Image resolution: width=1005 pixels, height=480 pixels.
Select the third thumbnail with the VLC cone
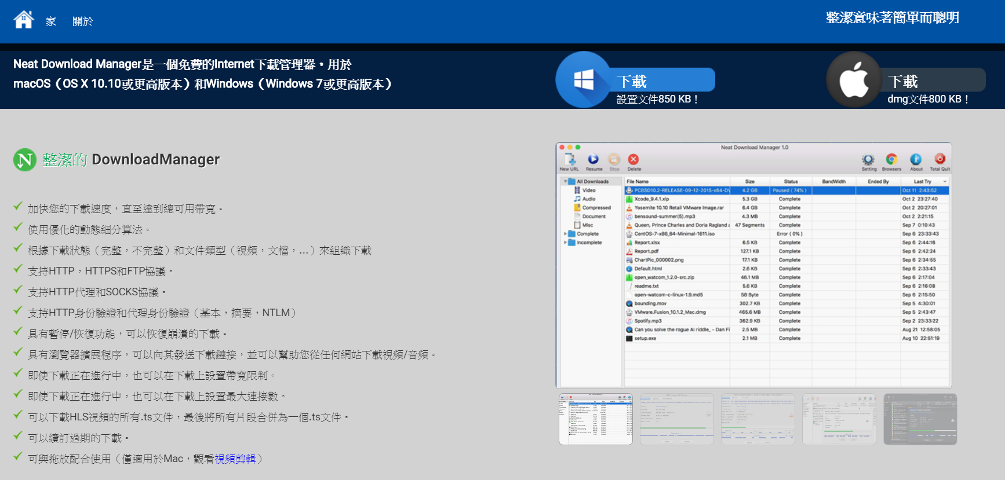point(758,419)
